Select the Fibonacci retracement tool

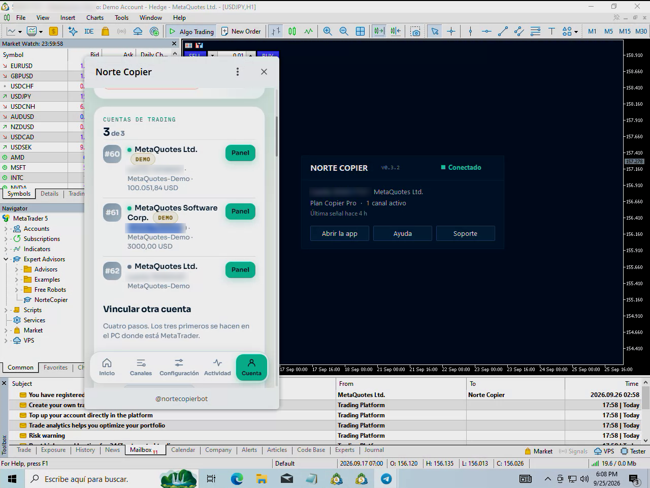click(535, 31)
